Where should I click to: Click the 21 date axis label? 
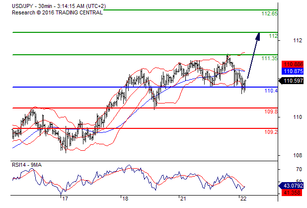pyautogui.click(x=183, y=199)
